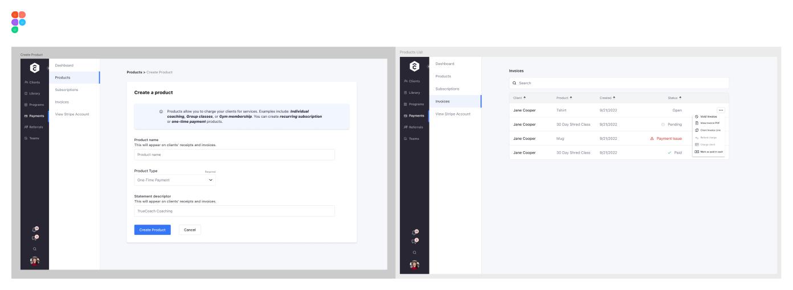Choose Mark as paid in cash option
This screenshot has width=793, height=290.
tap(709, 152)
